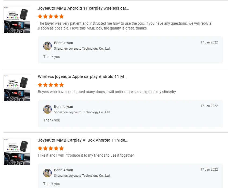Screen dimensions: 228x188
Task: Click the Bonnie wan name in third reply
Action: (63, 170)
